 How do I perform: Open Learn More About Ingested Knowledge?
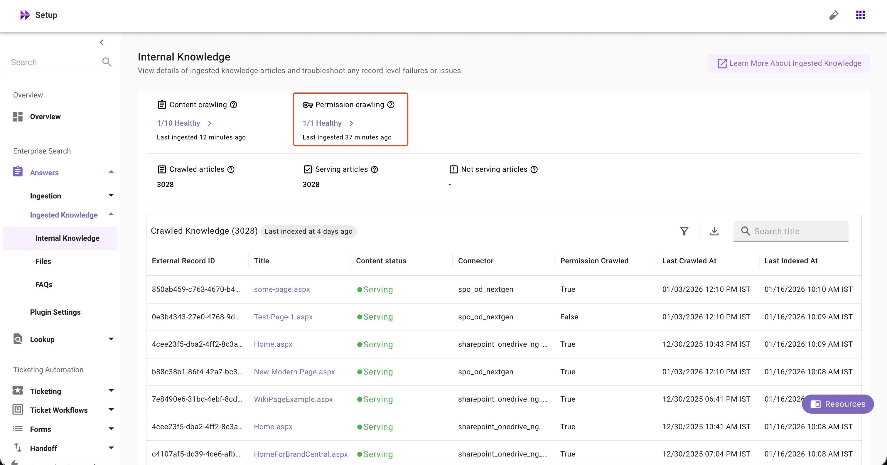click(x=789, y=63)
